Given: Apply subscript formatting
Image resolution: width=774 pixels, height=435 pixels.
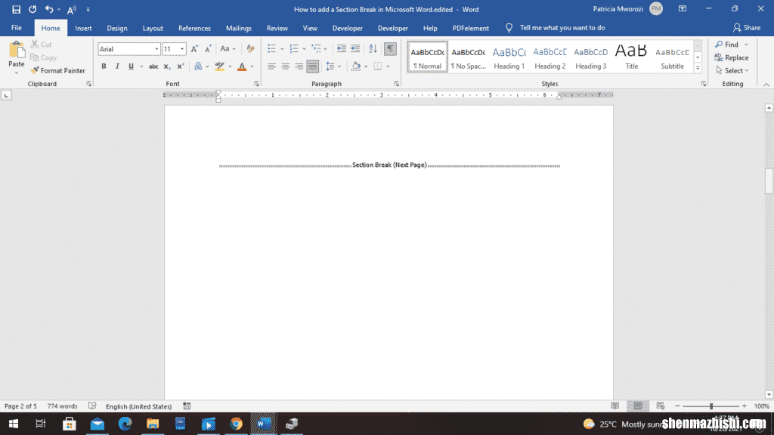Looking at the screenshot, I should [x=167, y=66].
